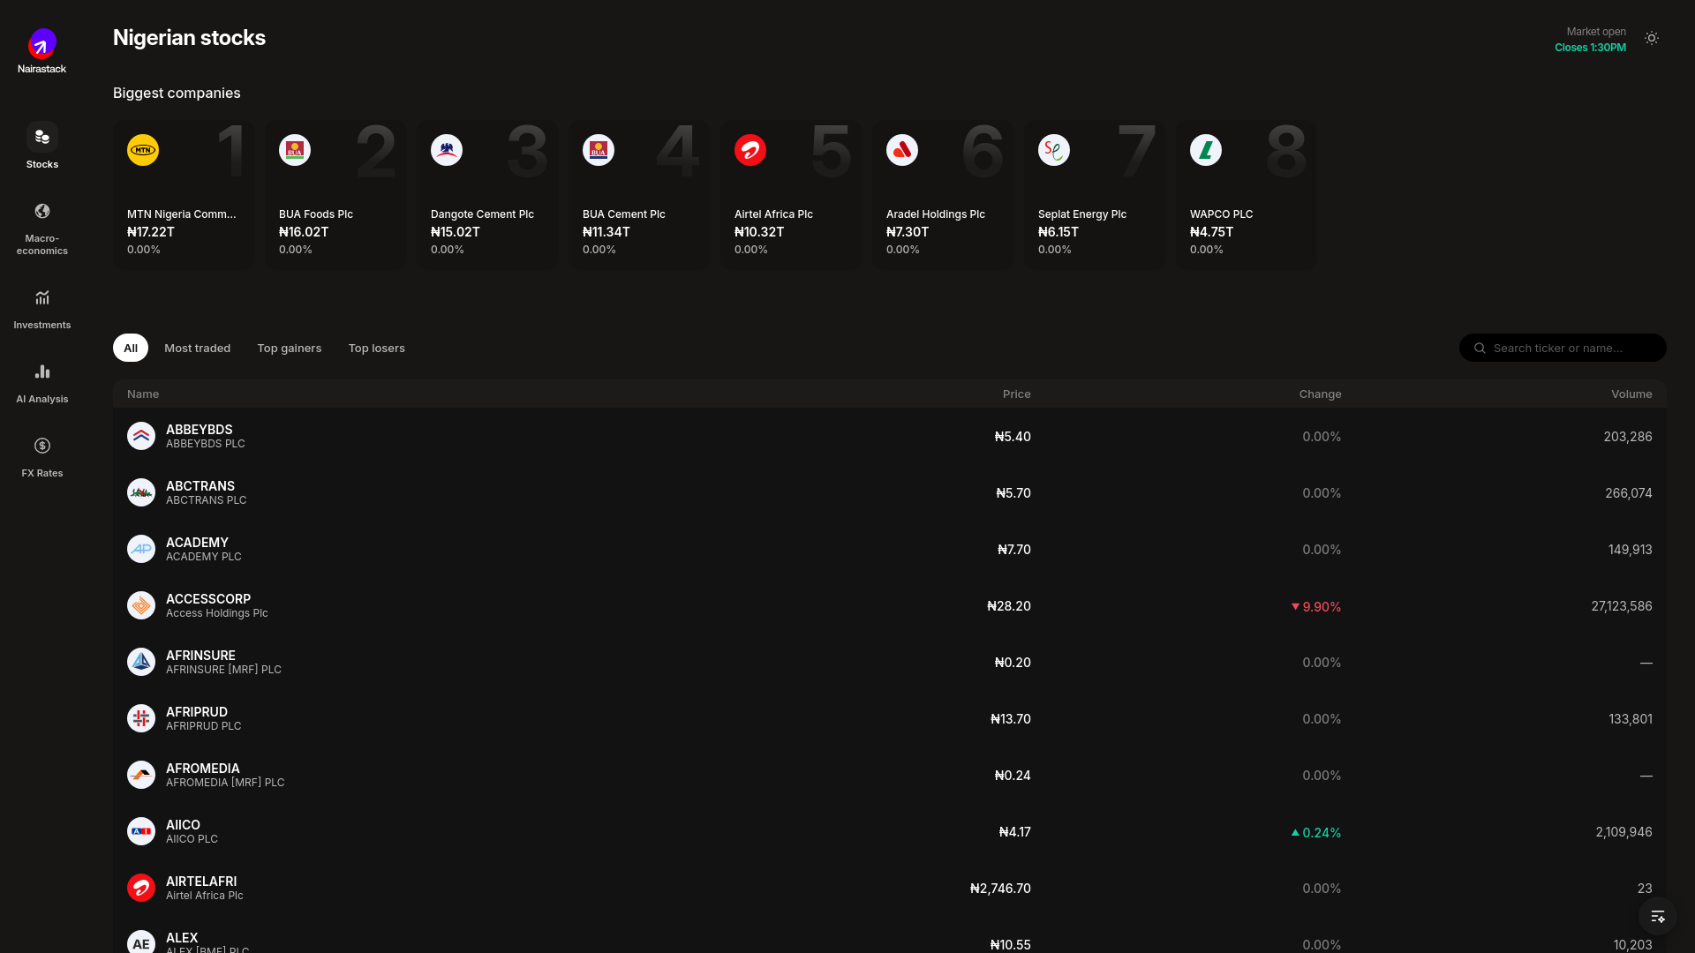Open the BUA Foods Plc ₦16.02T card
The width and height of the screenshot is (1695, 953).
pos(335,195)
